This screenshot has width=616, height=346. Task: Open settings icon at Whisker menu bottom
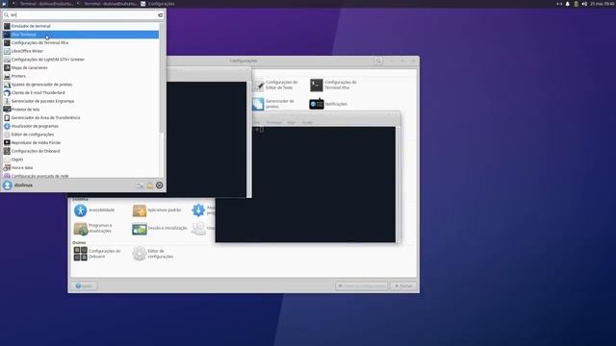[141, 185]
